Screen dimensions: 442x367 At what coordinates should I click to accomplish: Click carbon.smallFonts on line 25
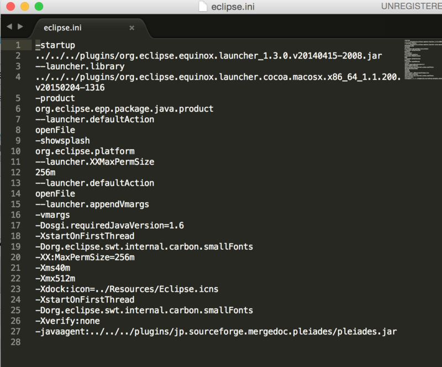211,310
